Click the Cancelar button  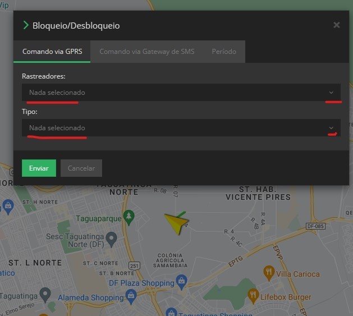click(81, 168)
